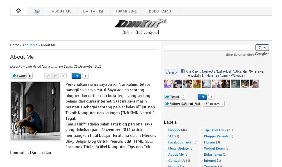Viewport: 282px width, 167px height.
Task: Open the DAFTAR ISI menu item
Action: (93, 11)
